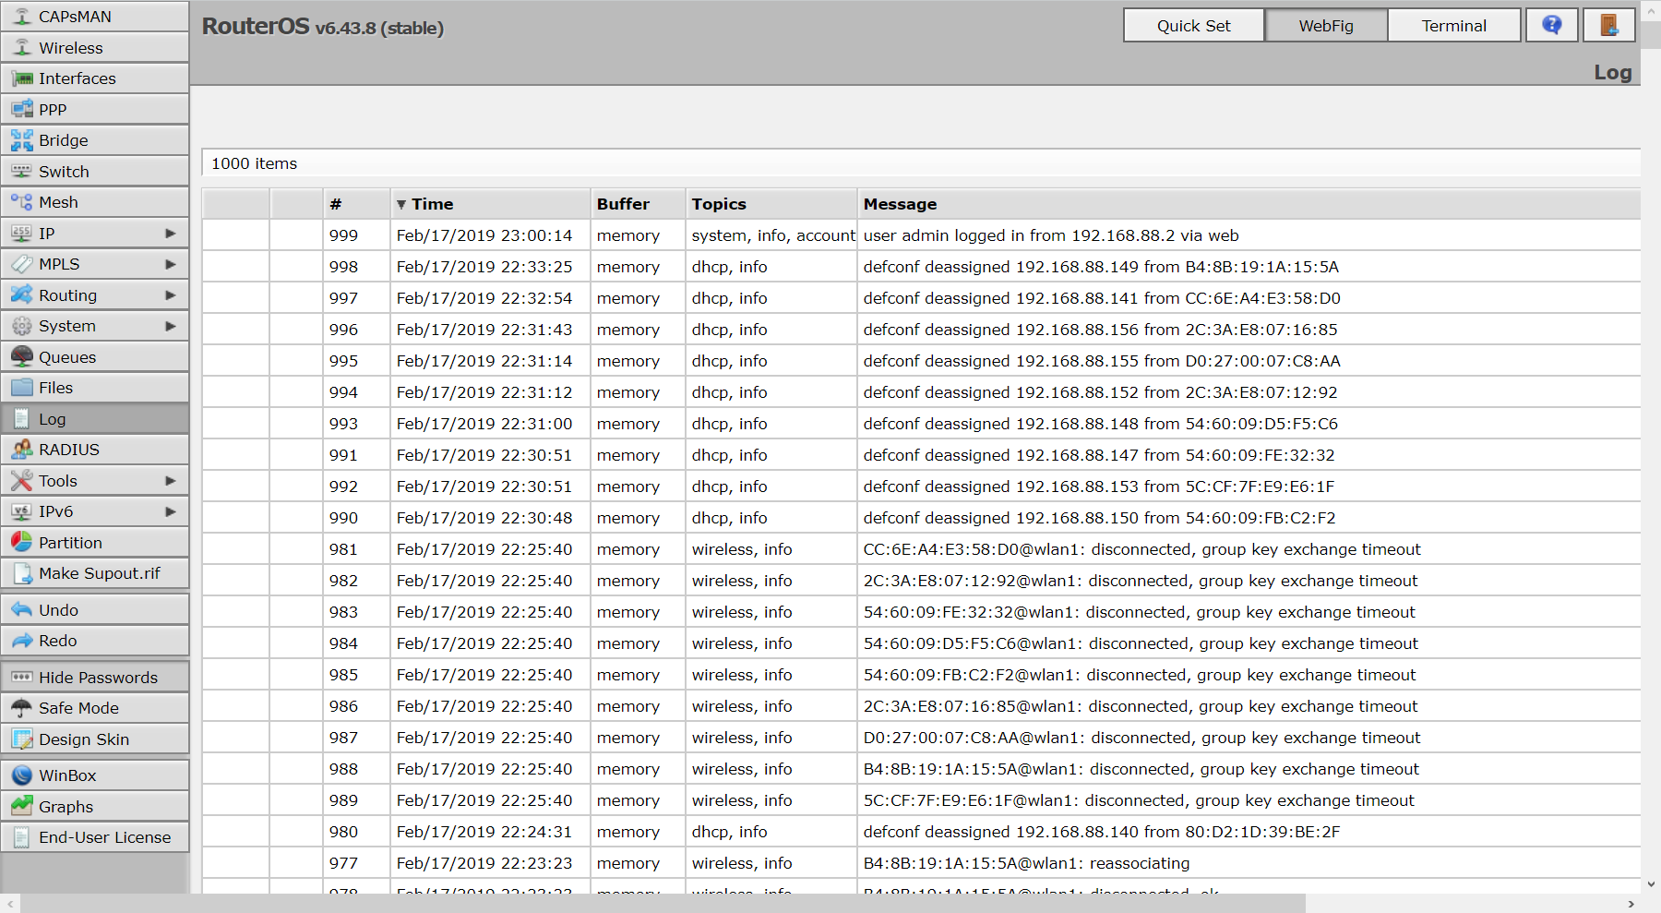Viewport: 1661px width, 913px height.
Task: Sort by the # column header
Action: click(x=357, y=204)
